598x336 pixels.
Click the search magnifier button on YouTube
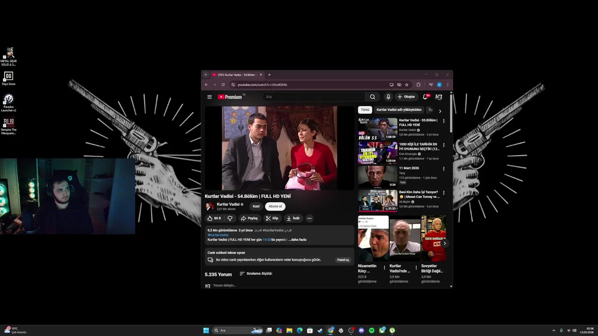[x=372, y=97]
